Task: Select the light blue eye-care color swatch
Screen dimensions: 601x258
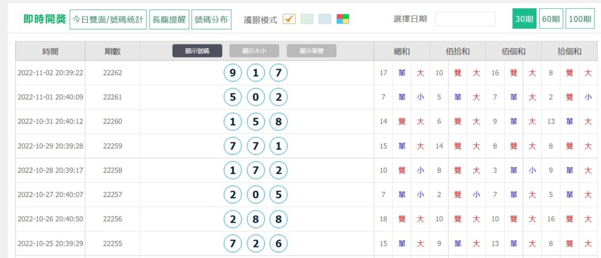Action: (x=325, y=19)
